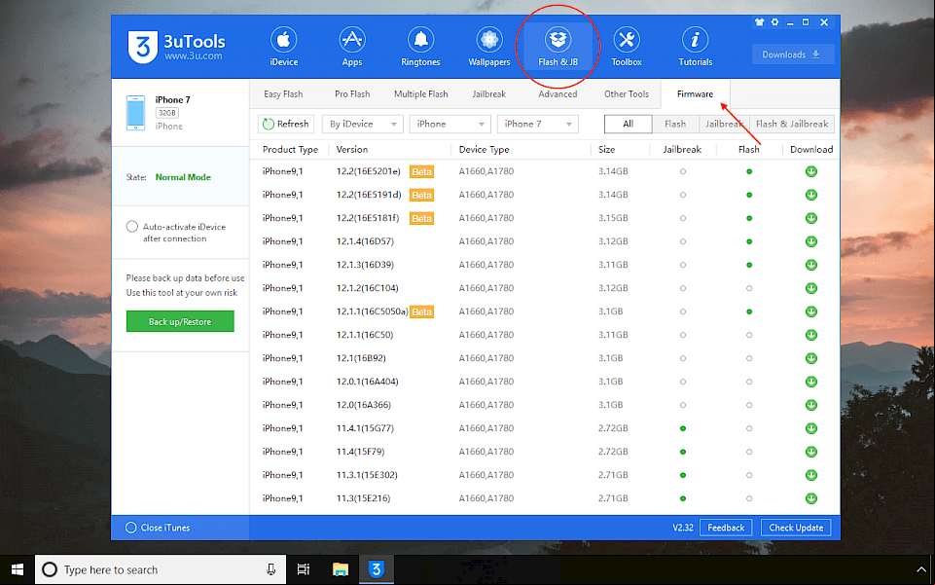Image resolution: width=935 pixels, height=585 pixels.
Task: Download firmware 12.1(16B92)
Action: click(x=811, y=358)
